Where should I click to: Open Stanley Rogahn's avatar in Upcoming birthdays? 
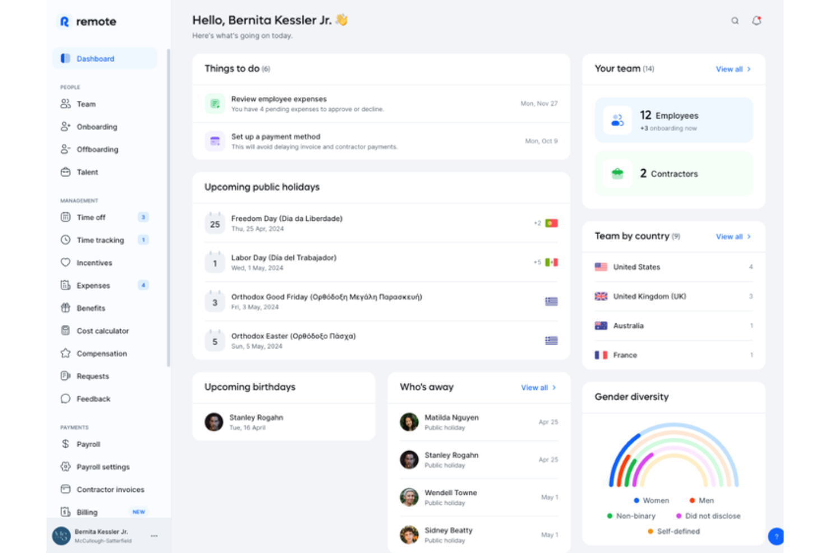[214, 422]
